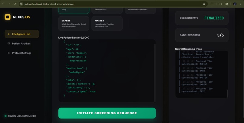Click inside the Live Patient Dossier JSON editor
This screenshot has height=123, width=244.
pyautogui.click(x=107, y=71)
